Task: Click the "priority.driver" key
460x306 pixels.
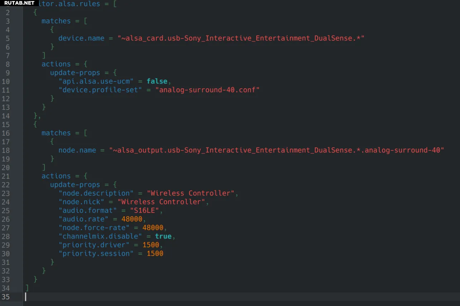Action: 94,245
